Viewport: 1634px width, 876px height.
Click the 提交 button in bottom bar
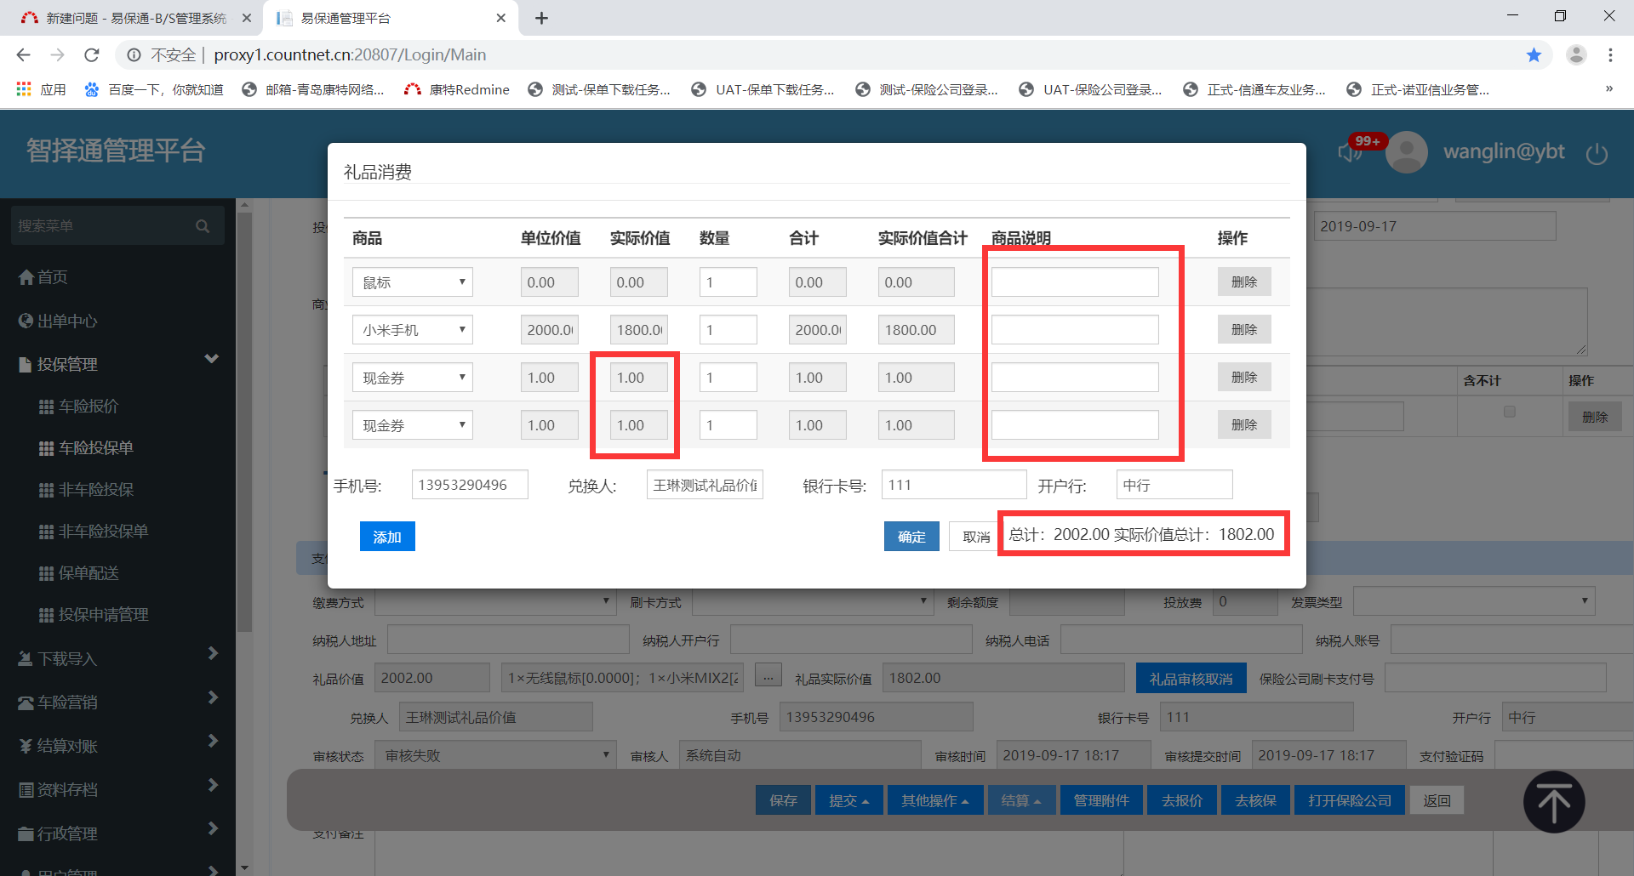point(849,800)
